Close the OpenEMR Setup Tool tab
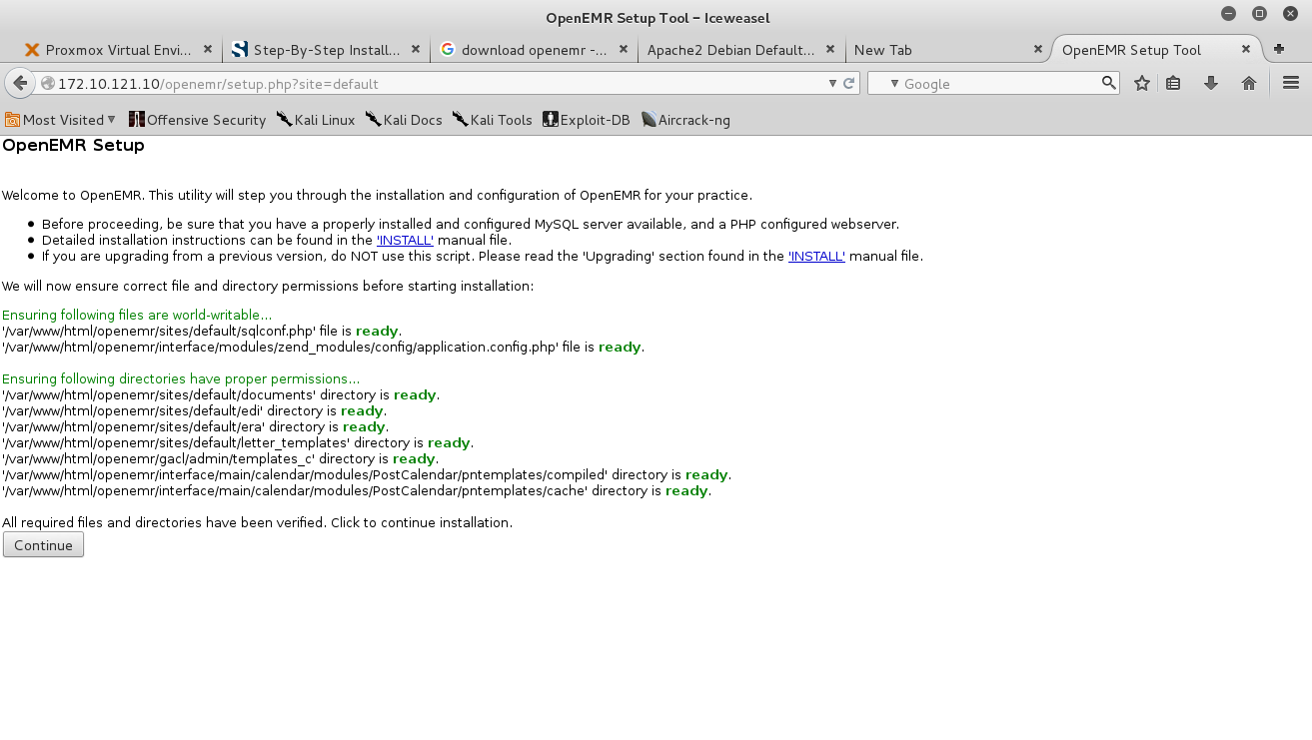This screenshot has height=740, width=1312. click(x=1246, y=49)
